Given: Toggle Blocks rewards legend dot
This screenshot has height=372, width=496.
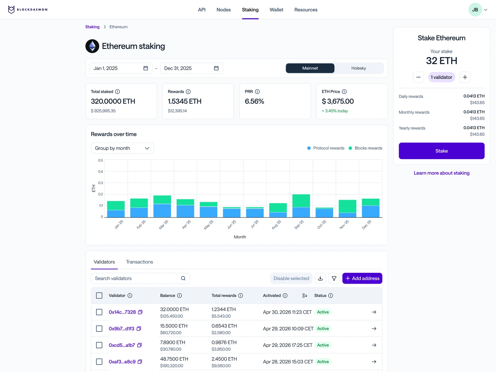Looking at the screenshot, I should tap(350, 148).
